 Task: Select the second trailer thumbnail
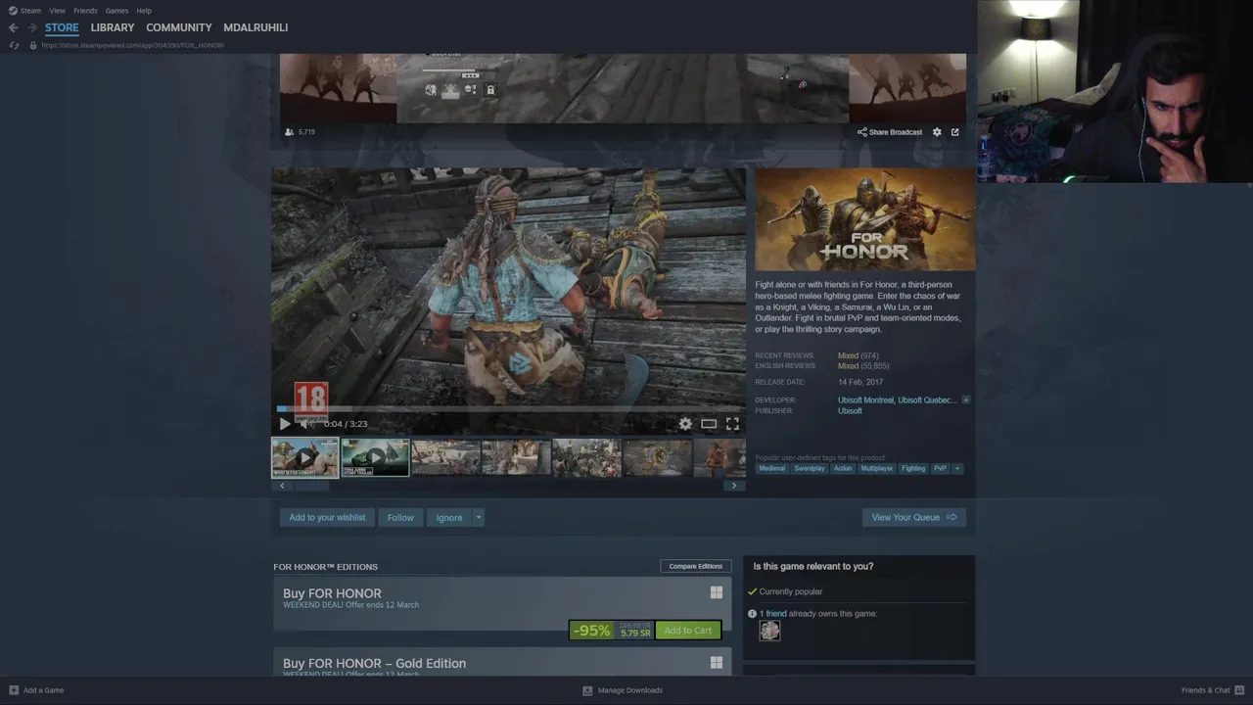(x=375, y=457)
